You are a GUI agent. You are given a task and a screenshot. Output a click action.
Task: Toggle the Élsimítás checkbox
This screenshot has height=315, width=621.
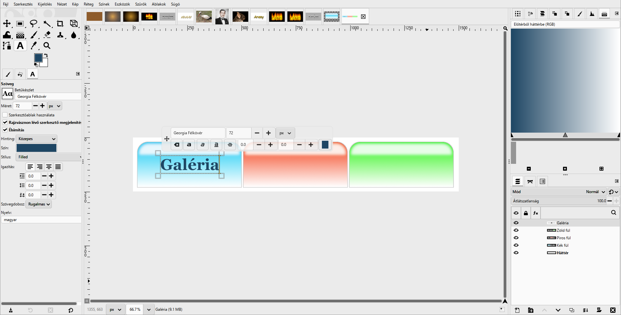[5, 130]
